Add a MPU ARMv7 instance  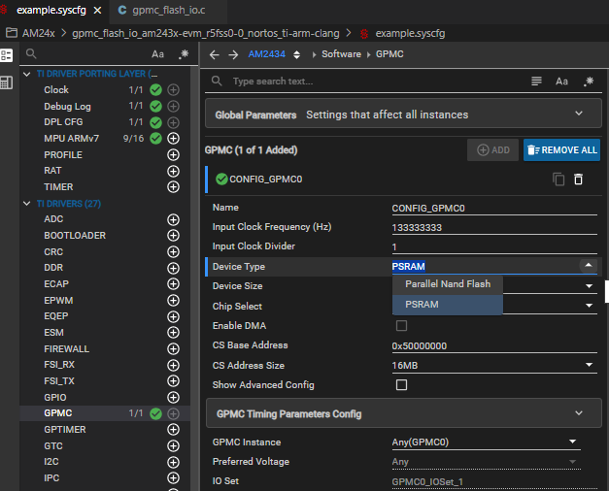(173, 138)
